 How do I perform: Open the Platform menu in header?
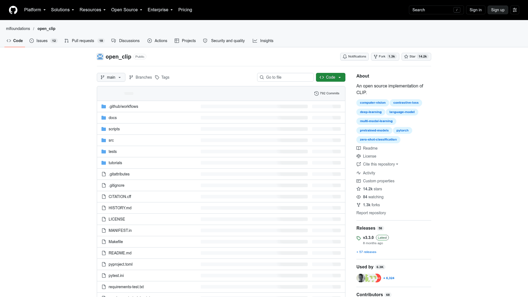point(35,10)
